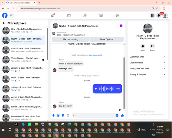Open Alan conversation in list
172x138 pixels.
tap(23, 50)
